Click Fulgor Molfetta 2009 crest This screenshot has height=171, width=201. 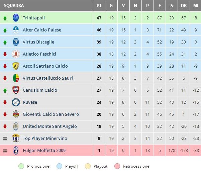[16, 150]
